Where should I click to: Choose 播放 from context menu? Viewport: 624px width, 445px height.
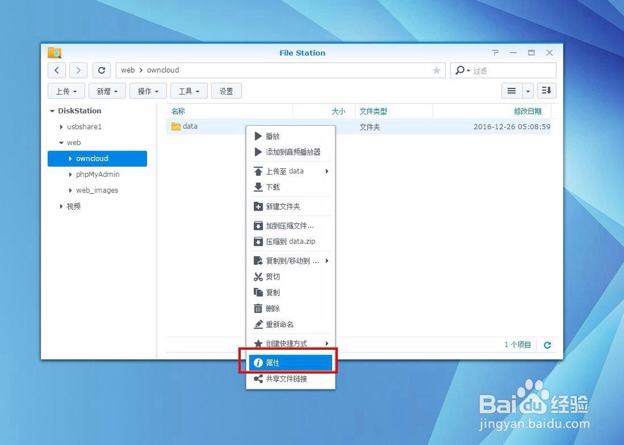coord(291,136)
